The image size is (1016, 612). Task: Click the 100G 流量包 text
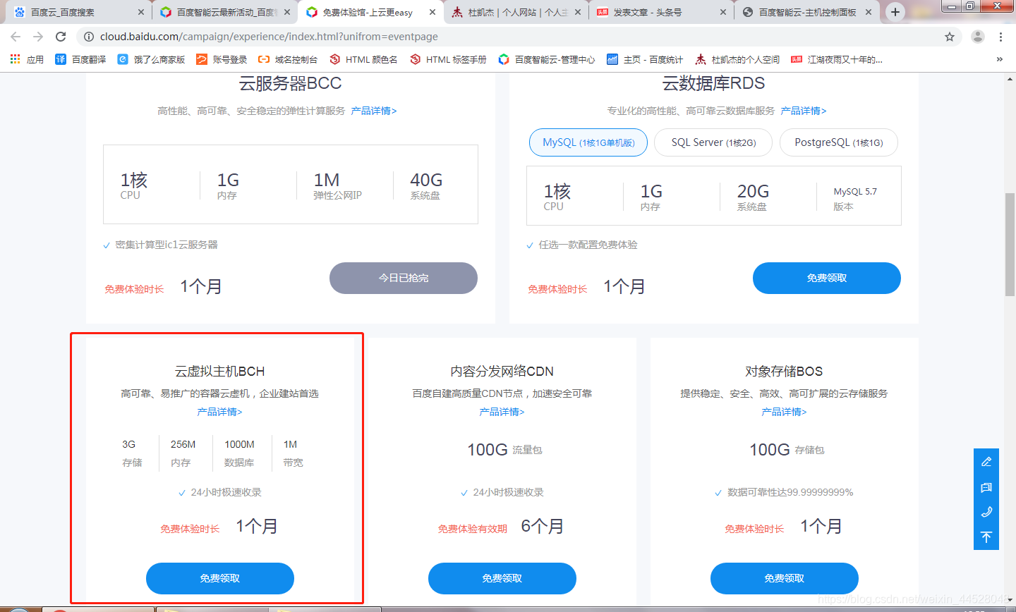coord(504,450)
